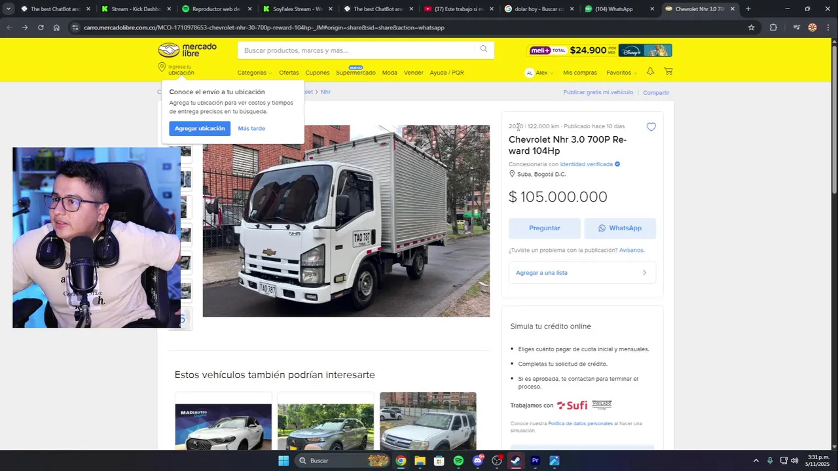838x471 pixels.
Task: Open File Explorer from the taskbar
Action: pyautogui.click(x=420, y=461)
